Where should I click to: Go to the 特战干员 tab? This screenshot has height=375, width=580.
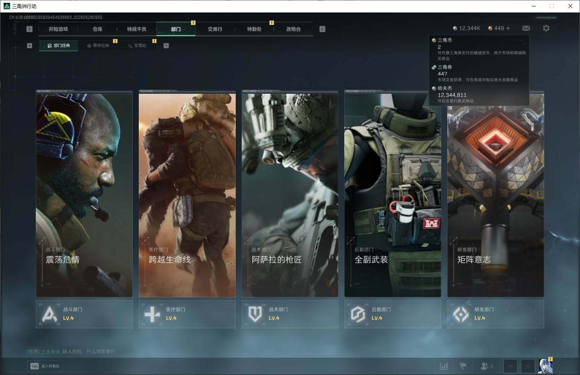(x=137, y=29)
